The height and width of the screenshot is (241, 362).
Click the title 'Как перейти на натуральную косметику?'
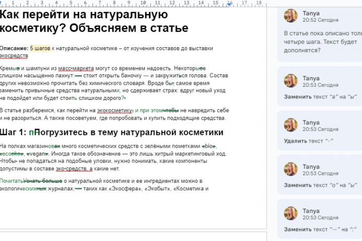[94, 21]
